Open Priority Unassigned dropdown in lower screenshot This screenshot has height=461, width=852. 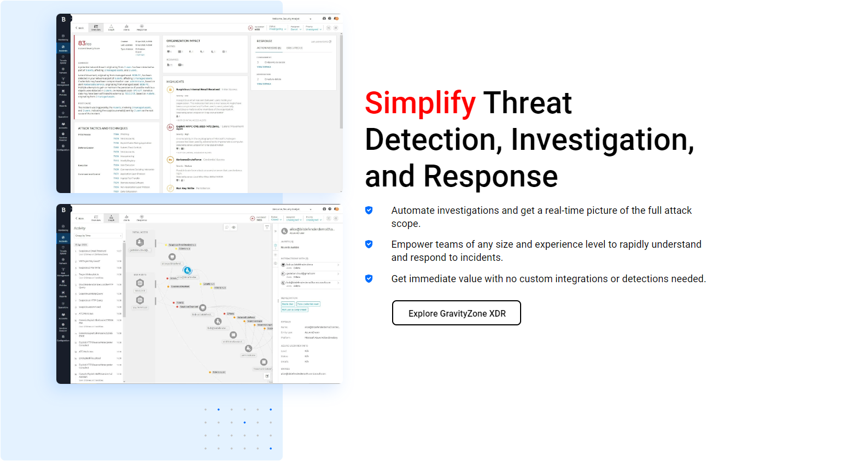(313, 218)
